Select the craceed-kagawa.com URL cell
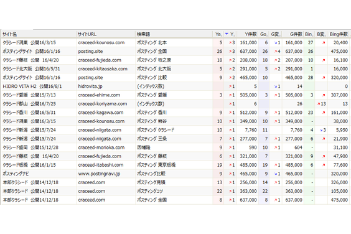This screenshot has height=234, width=351. coord(101,113)
